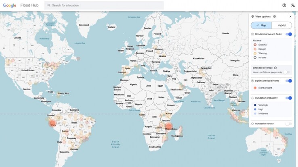Image resolution: width=298 pixels, height=167 pixels.
Task: Select the Map view tab
Action: (261, 25)
